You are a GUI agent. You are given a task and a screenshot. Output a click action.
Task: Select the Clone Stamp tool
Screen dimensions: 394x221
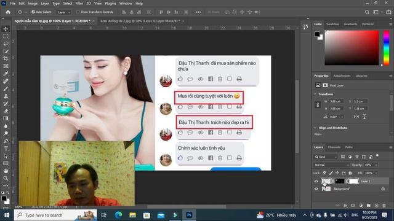click(x=6, y=96)
